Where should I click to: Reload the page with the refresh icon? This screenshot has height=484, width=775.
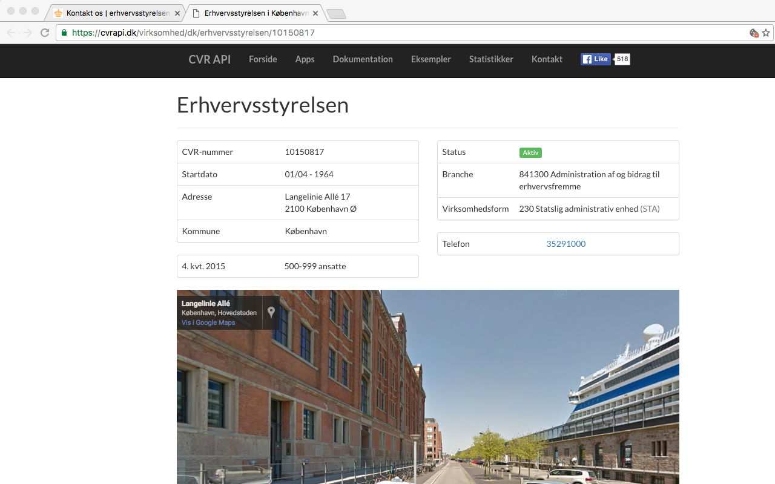[x=45, y=33]
